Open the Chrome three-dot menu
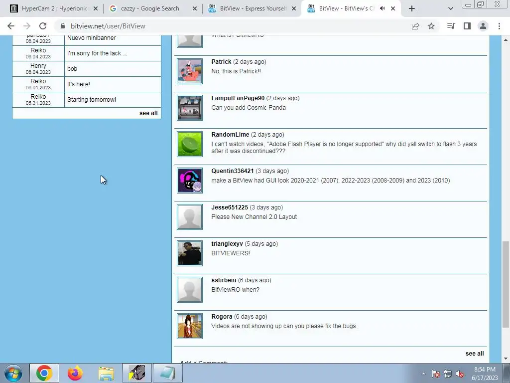The image size is (510, 383). [x=499, y=26]
